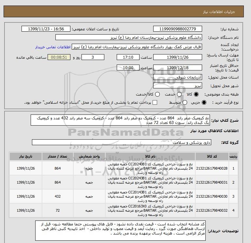
Task: Click unit جعبه in row 3
Action: (89, 196)
